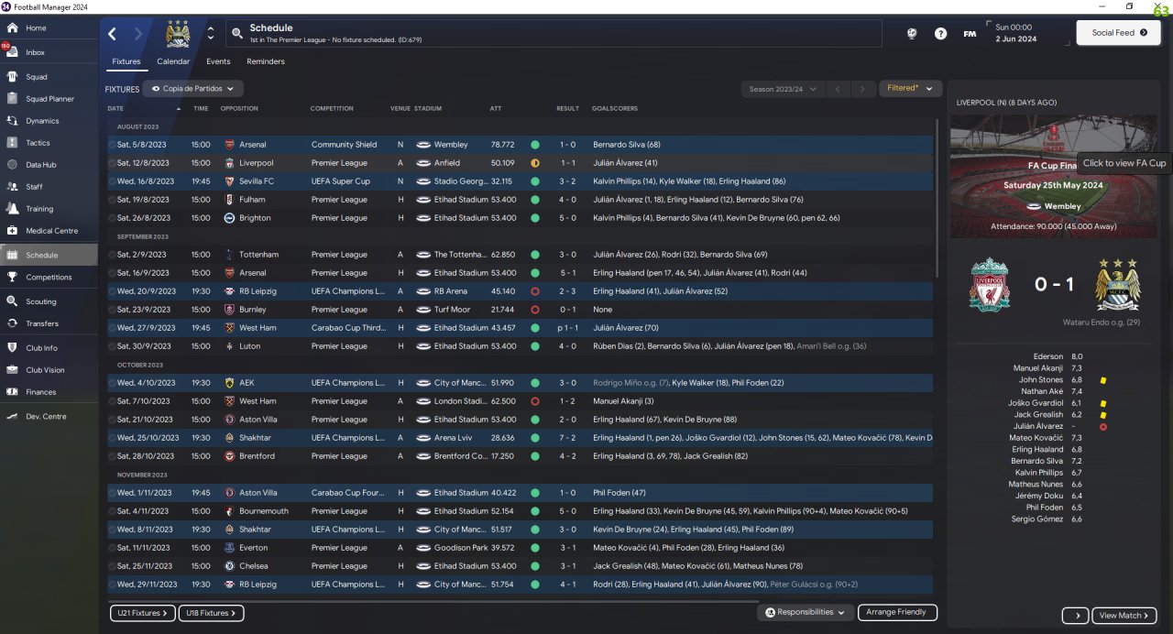1173x634 pixels.
Task: Expand the Copia de Partidos view dropdown
Action: click(192, 89)
